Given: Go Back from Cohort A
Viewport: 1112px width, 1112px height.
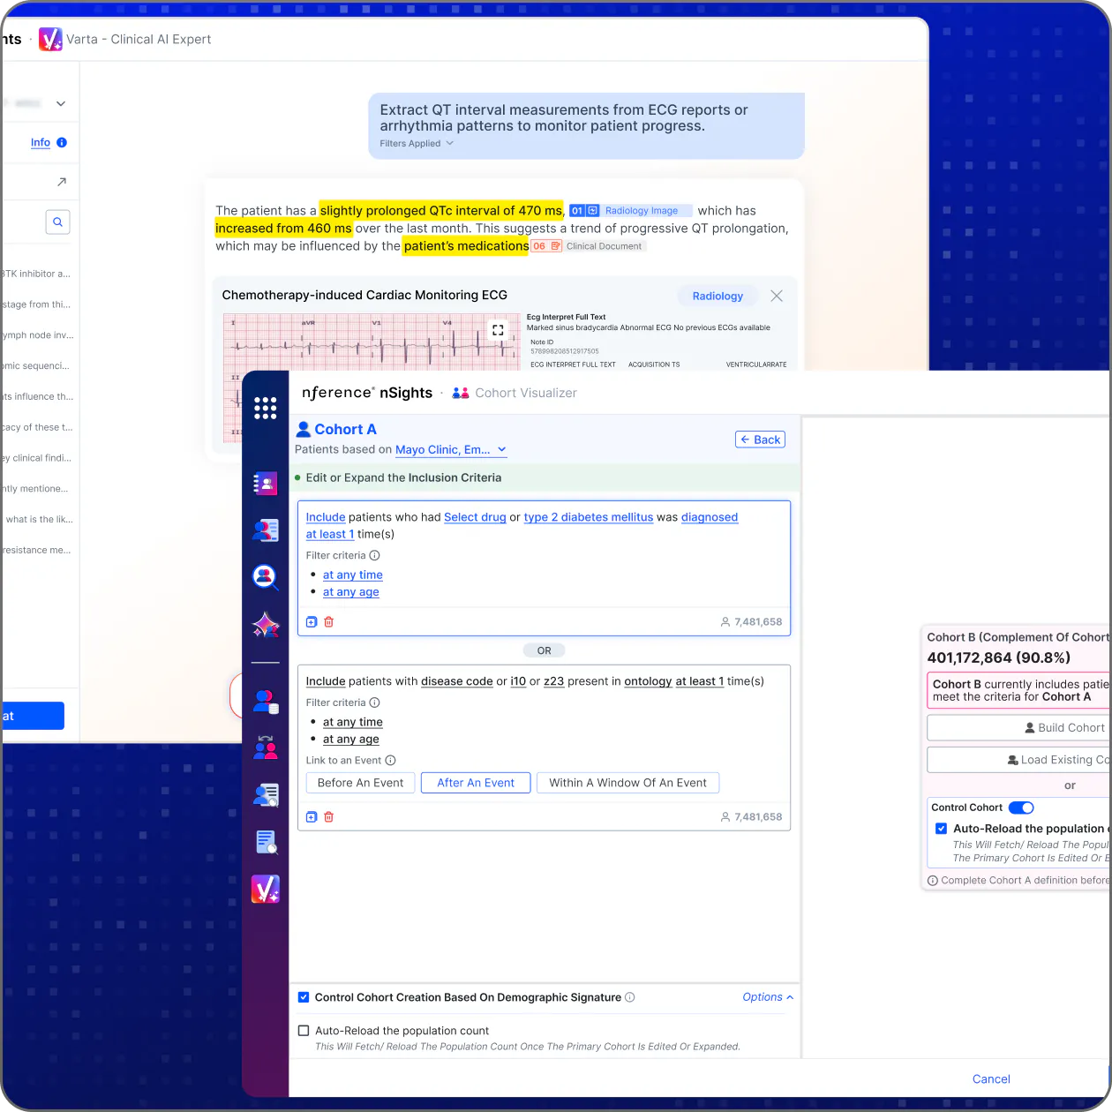Looking at the screenshot, I should click(760, 440).
